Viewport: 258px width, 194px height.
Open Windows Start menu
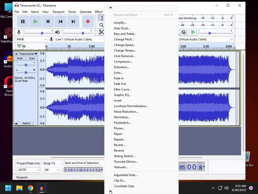8,188
